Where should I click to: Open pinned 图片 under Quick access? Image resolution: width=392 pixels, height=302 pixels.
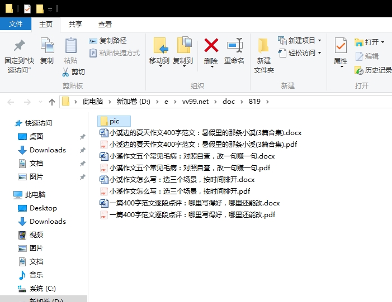31,177
